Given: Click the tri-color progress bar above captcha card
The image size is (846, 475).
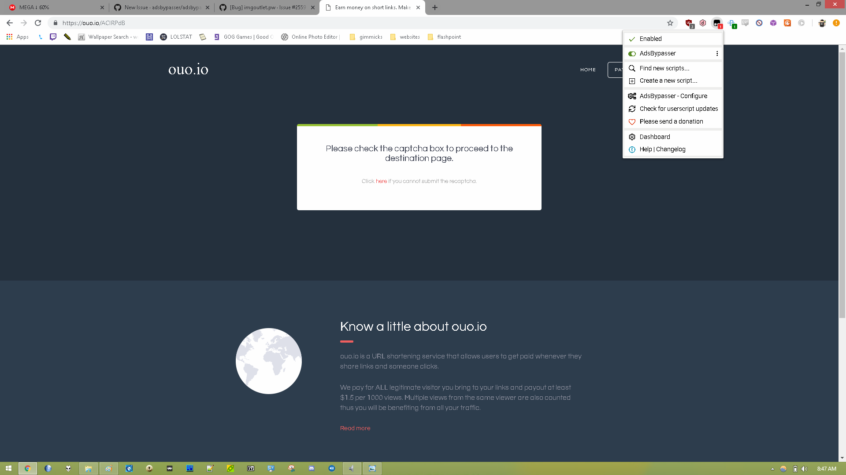Looking at the screenshot, I should 419,125.
